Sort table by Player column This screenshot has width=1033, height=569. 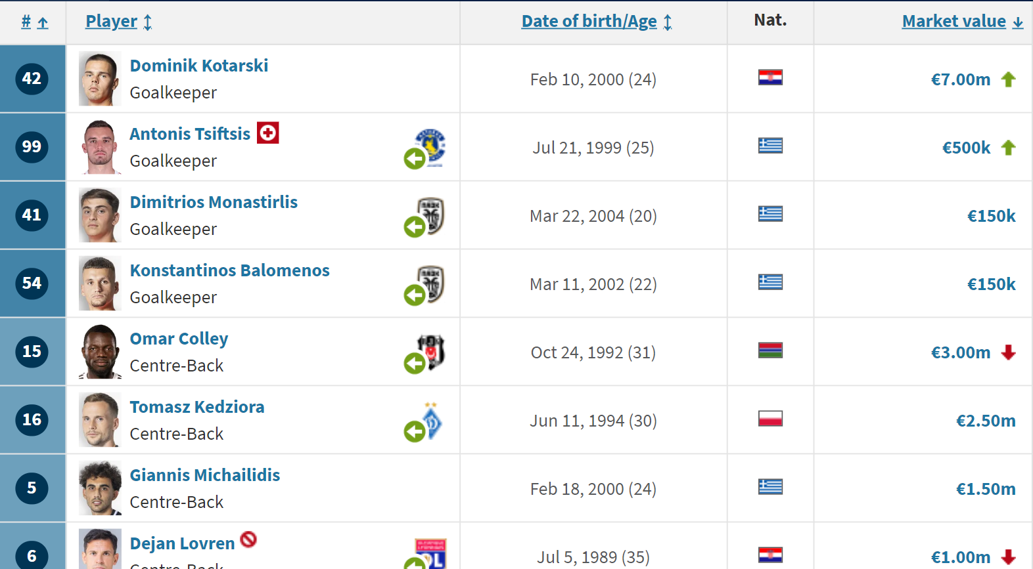[x=112, y=22]
